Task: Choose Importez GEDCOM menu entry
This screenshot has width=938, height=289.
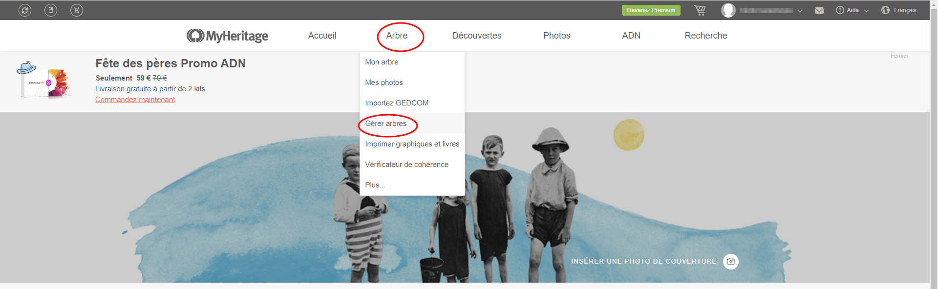Action: tap(397, 103)
